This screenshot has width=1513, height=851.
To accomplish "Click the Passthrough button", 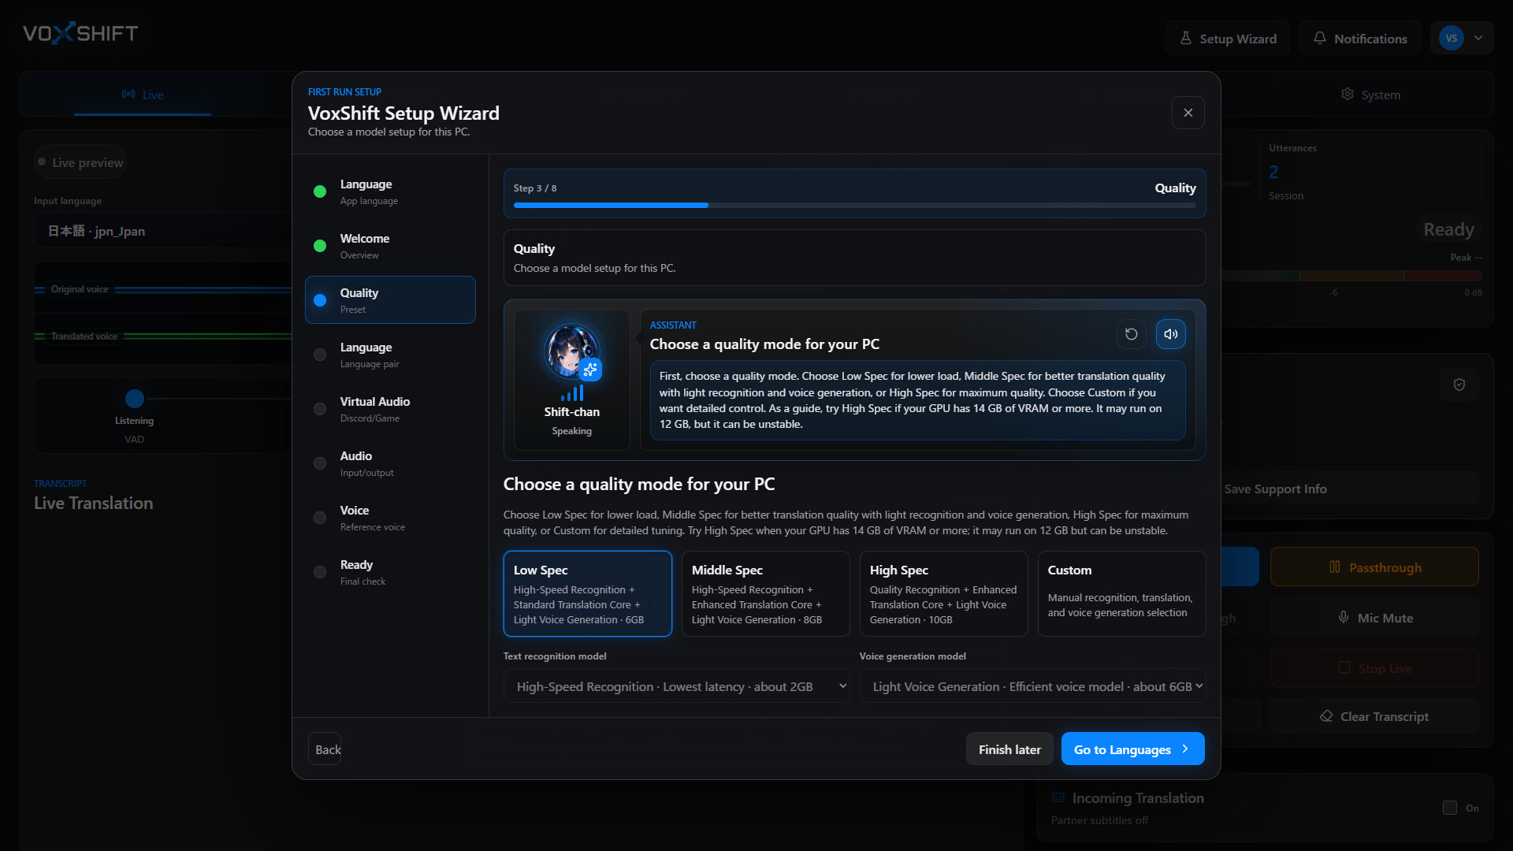I will (x=1374, y=567).
